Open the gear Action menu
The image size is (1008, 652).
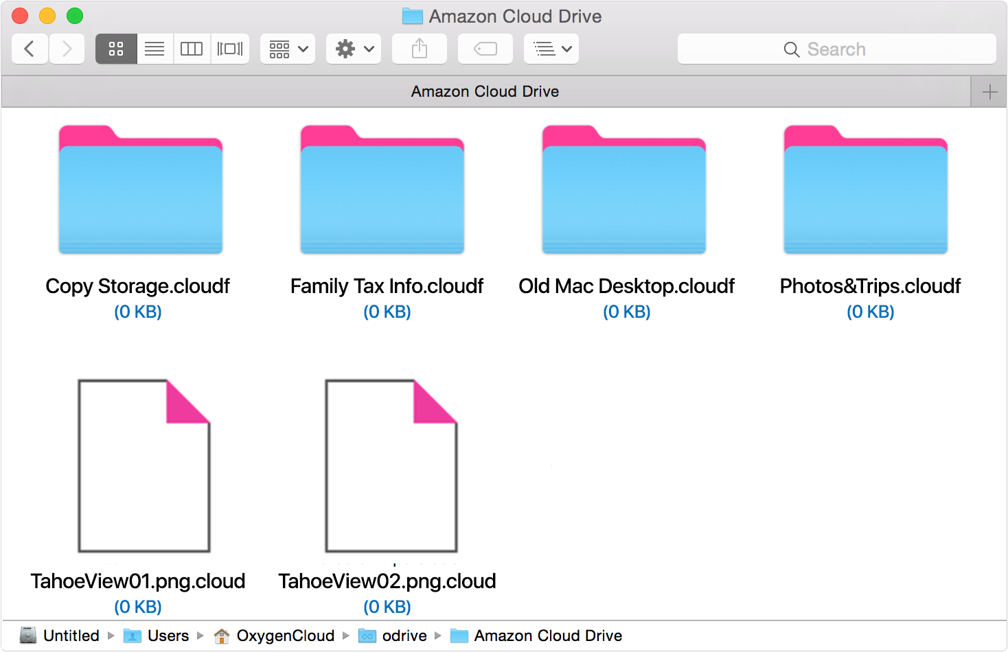354,49
